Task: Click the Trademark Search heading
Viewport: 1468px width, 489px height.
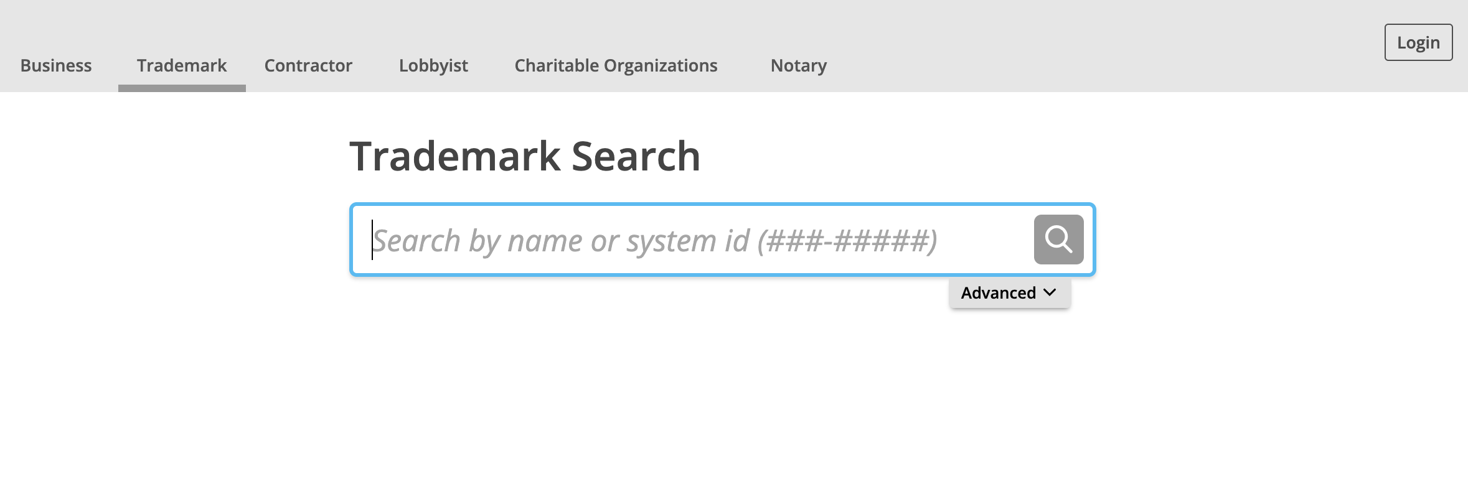Action: (525, 156)
